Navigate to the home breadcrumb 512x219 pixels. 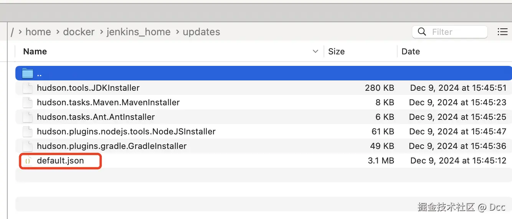38,32
